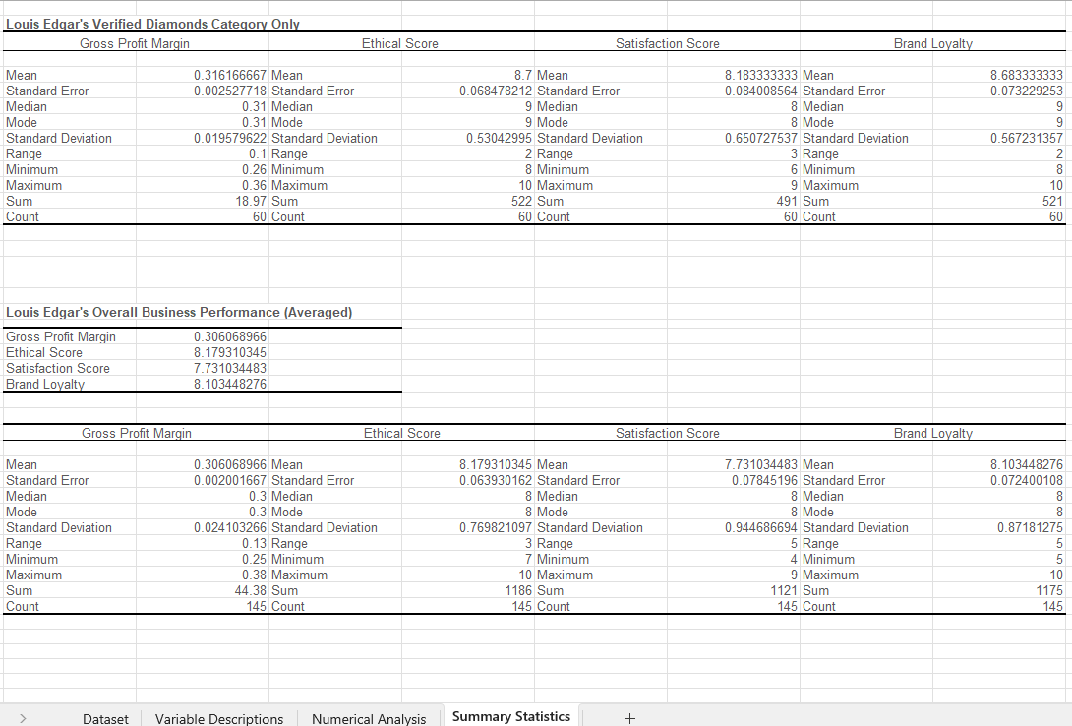View the Numerical Analysis sheet
Viewport: 1072px width, 726px height.
tap(368, 718)
